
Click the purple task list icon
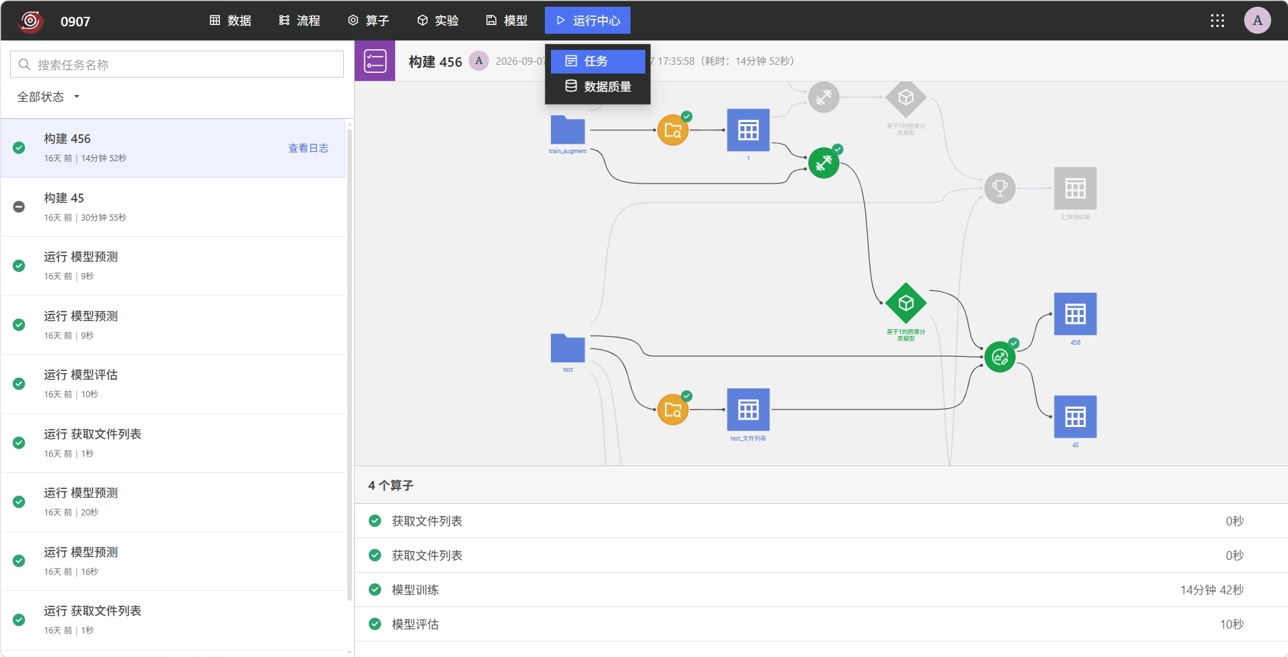pyautogui.click(x=375, y=61)
